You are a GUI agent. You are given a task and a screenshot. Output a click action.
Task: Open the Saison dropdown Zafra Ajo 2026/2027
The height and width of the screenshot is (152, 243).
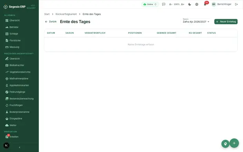point(196,21)
